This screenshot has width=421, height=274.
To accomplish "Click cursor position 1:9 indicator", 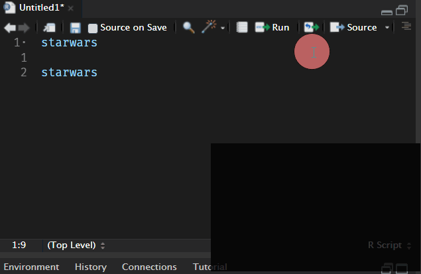I will tap(19, 245).
